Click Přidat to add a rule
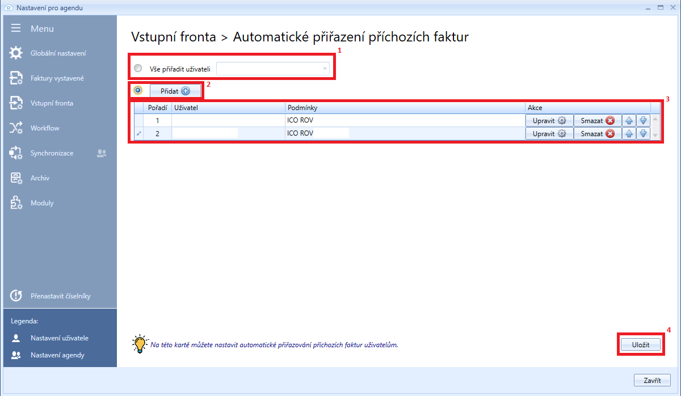681x396 pixels. 175,91
